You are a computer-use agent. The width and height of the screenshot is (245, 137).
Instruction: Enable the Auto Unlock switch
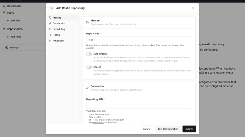click(x=89, y=54)
